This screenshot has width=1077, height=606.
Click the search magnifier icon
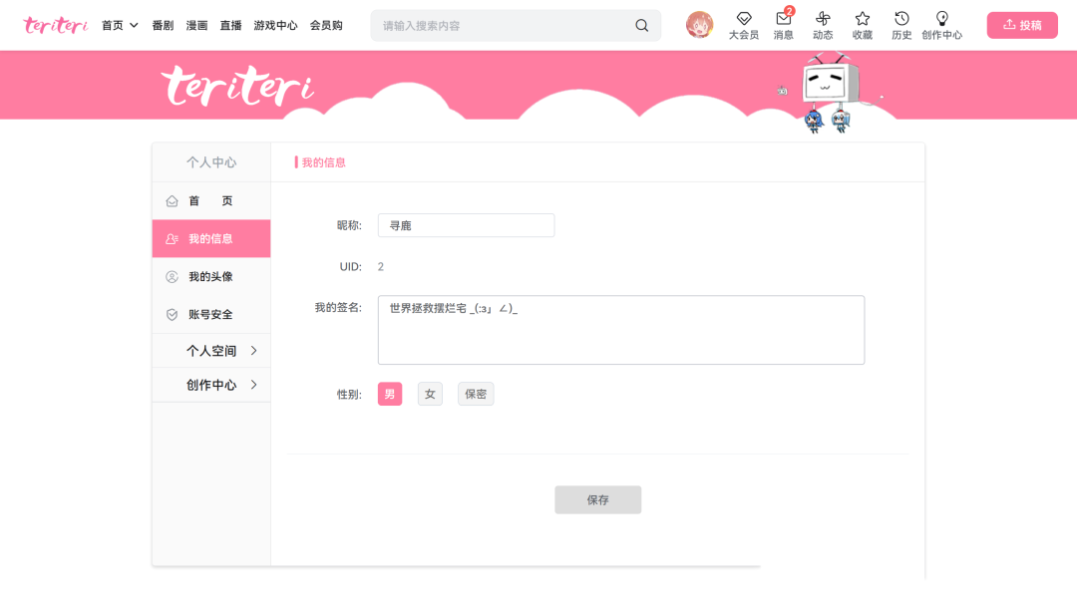point(641,24)
